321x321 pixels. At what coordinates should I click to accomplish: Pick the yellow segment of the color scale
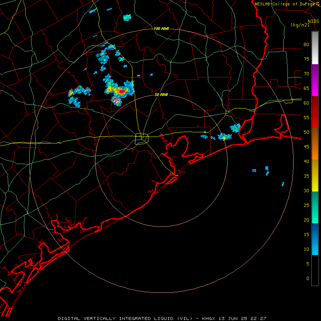(315, 175)
